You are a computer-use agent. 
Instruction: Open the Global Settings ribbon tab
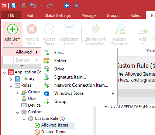click(x=58, y=15)
